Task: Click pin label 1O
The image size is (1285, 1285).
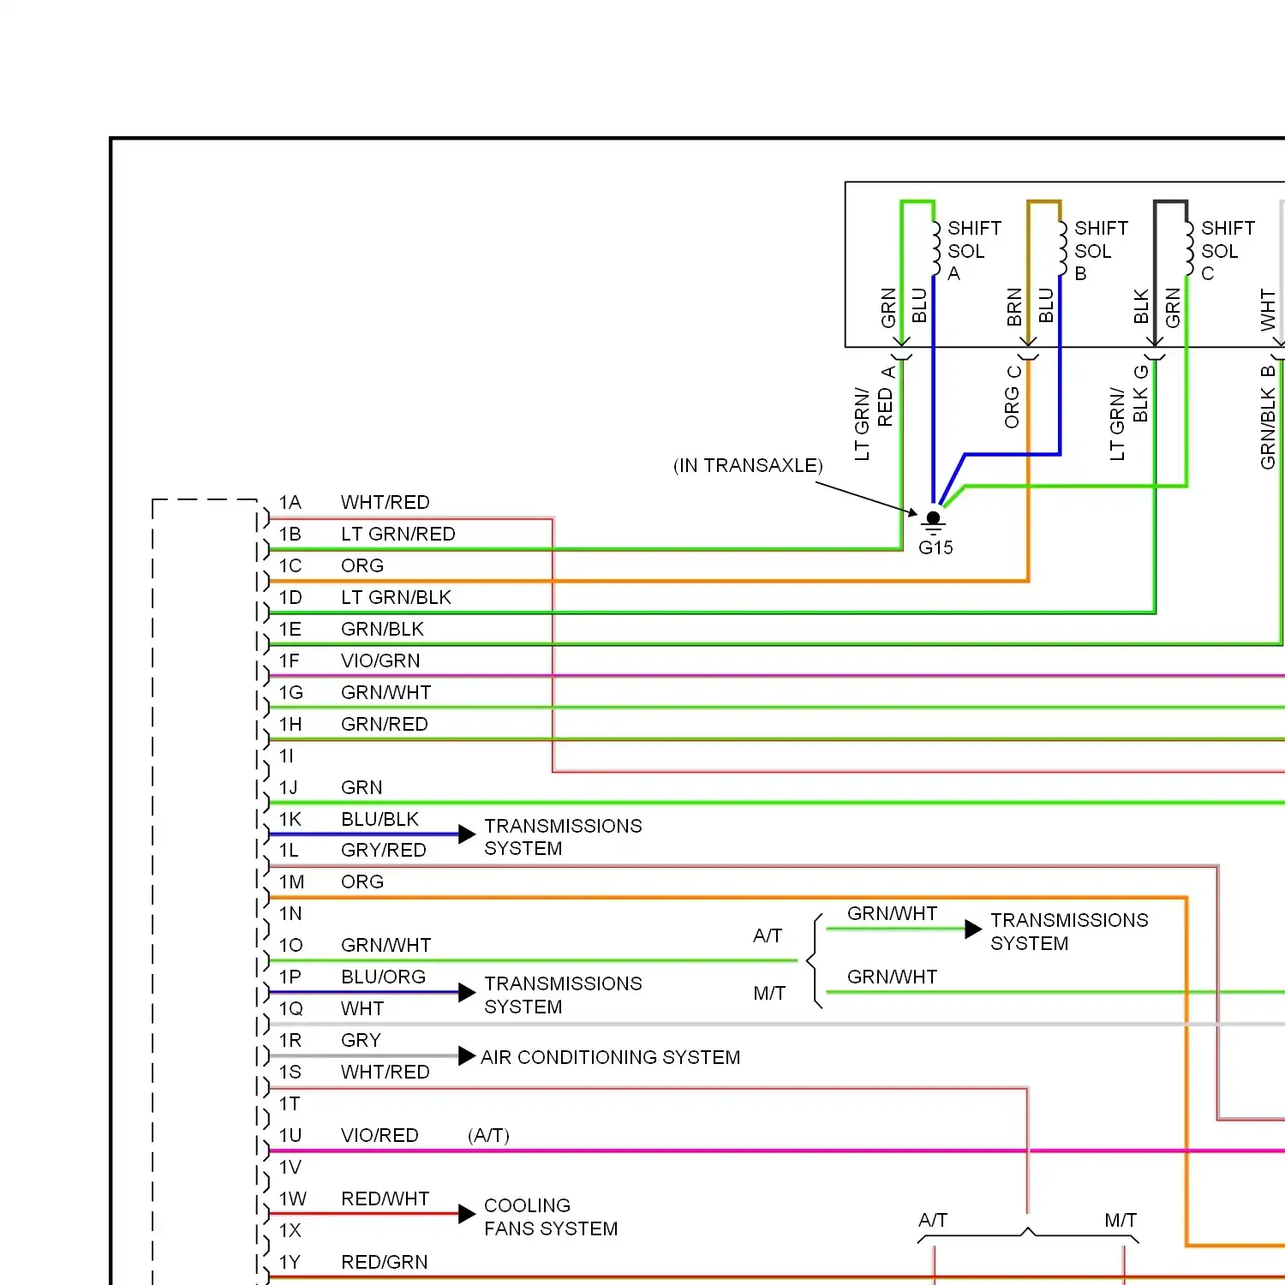Action: [291, 946]
